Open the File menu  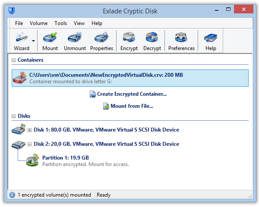(x=19, y=23)
